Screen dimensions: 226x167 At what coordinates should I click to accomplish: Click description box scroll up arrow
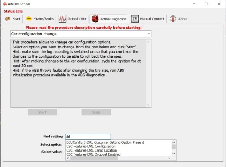(x=149, y=42)
